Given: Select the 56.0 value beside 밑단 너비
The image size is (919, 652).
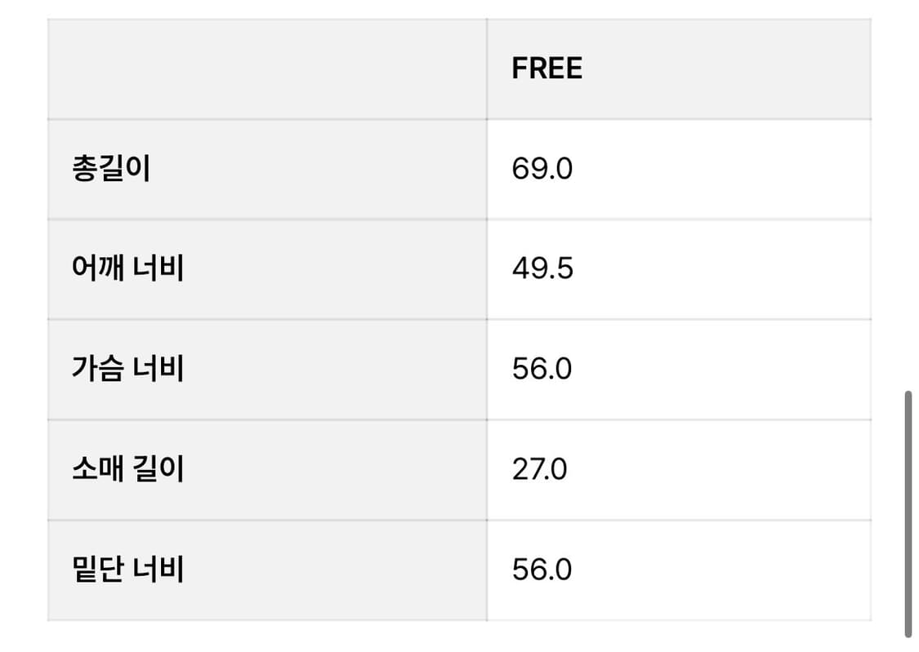Looking at the screenshot, I should click(542, 569).
